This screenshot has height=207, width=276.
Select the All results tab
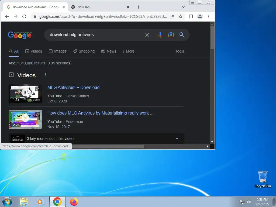pyautogui.click(x=14, y=51)
